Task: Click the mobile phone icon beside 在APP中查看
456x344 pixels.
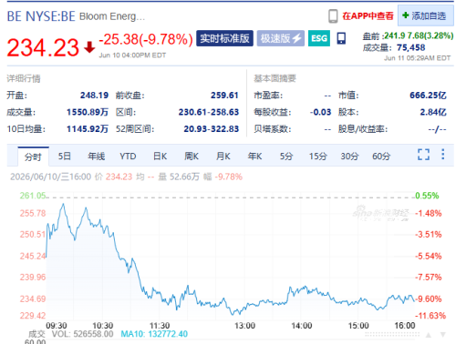Action: (x=333, y=16)
